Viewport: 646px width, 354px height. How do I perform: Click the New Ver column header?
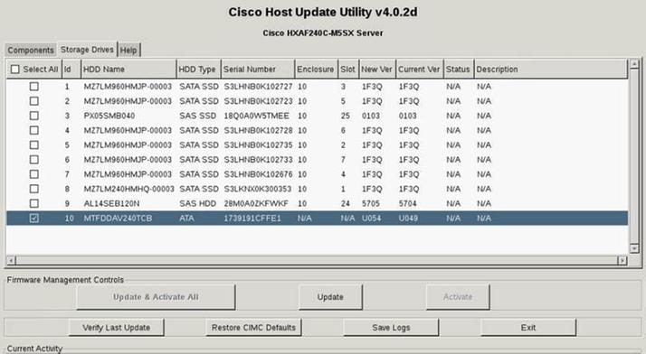click(x=377, y=69)
